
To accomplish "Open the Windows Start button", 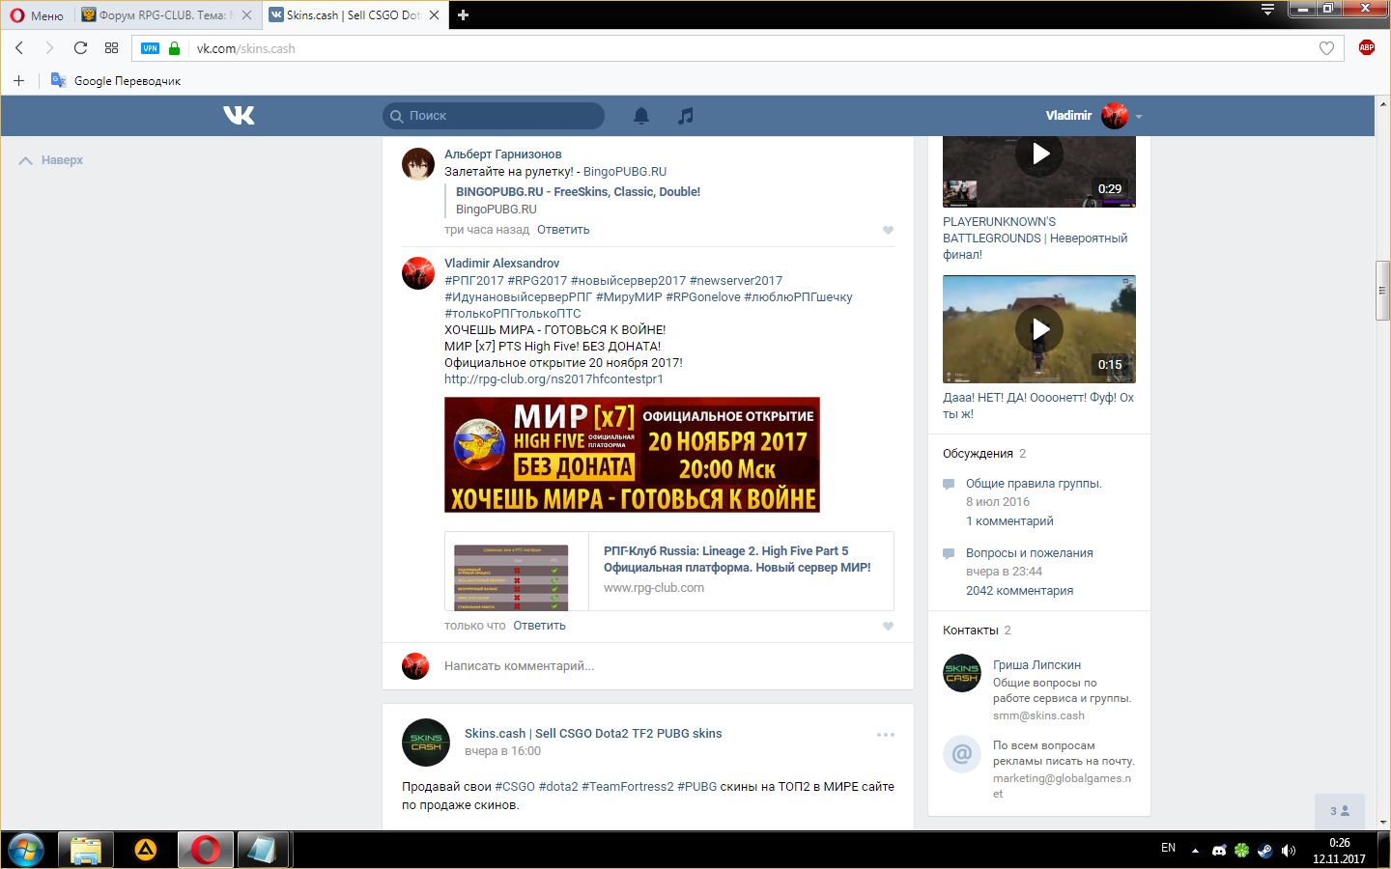I will click(26, 851).
